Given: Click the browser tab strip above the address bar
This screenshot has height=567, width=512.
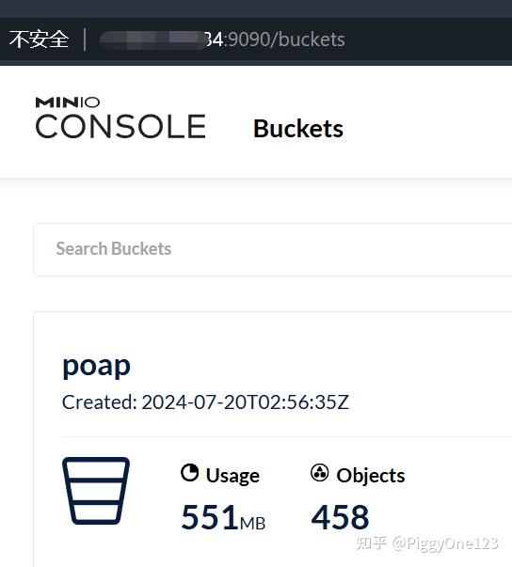Looking at the screenshot, I should pyautogui.click(x=256, y=8).
